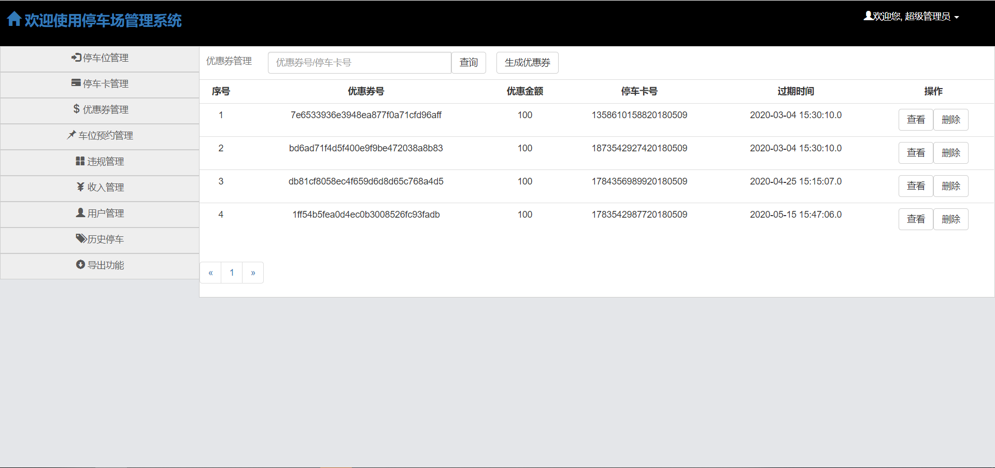Open 用户管理 menu item
This screenshot has width=995, height=468.
pos(100,215)
